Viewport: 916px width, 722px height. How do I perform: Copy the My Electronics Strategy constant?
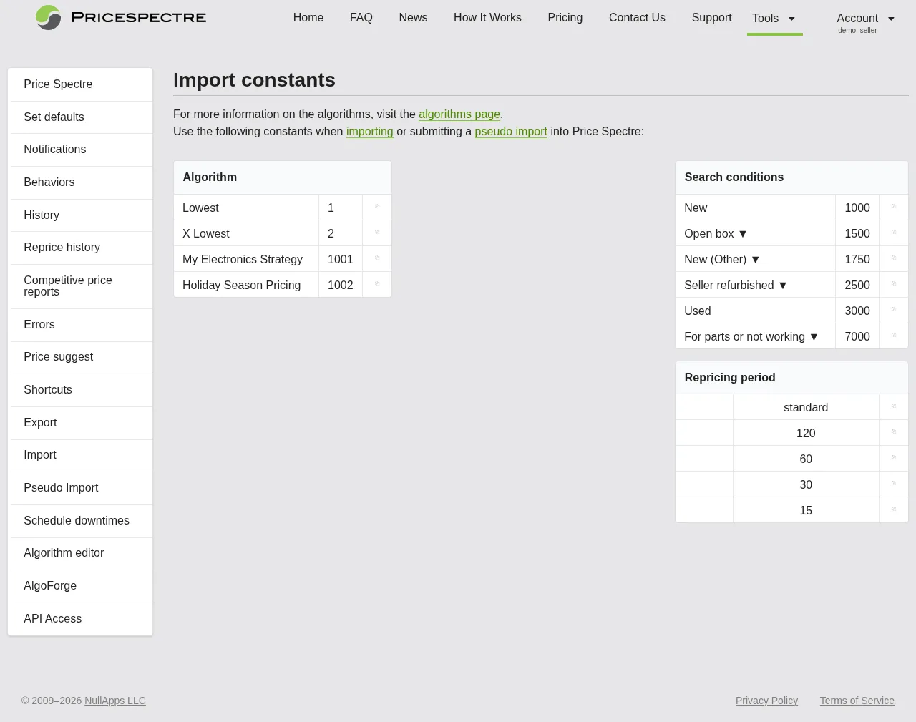coord(376,259)
